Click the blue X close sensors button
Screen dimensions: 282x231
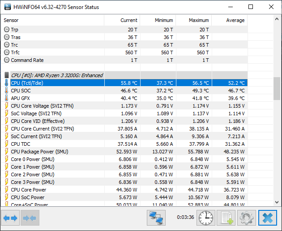click(x=267, y=218)
